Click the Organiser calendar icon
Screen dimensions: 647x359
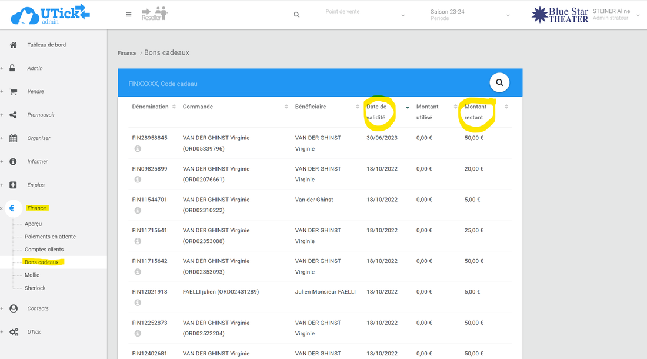(x=13, y=138)
